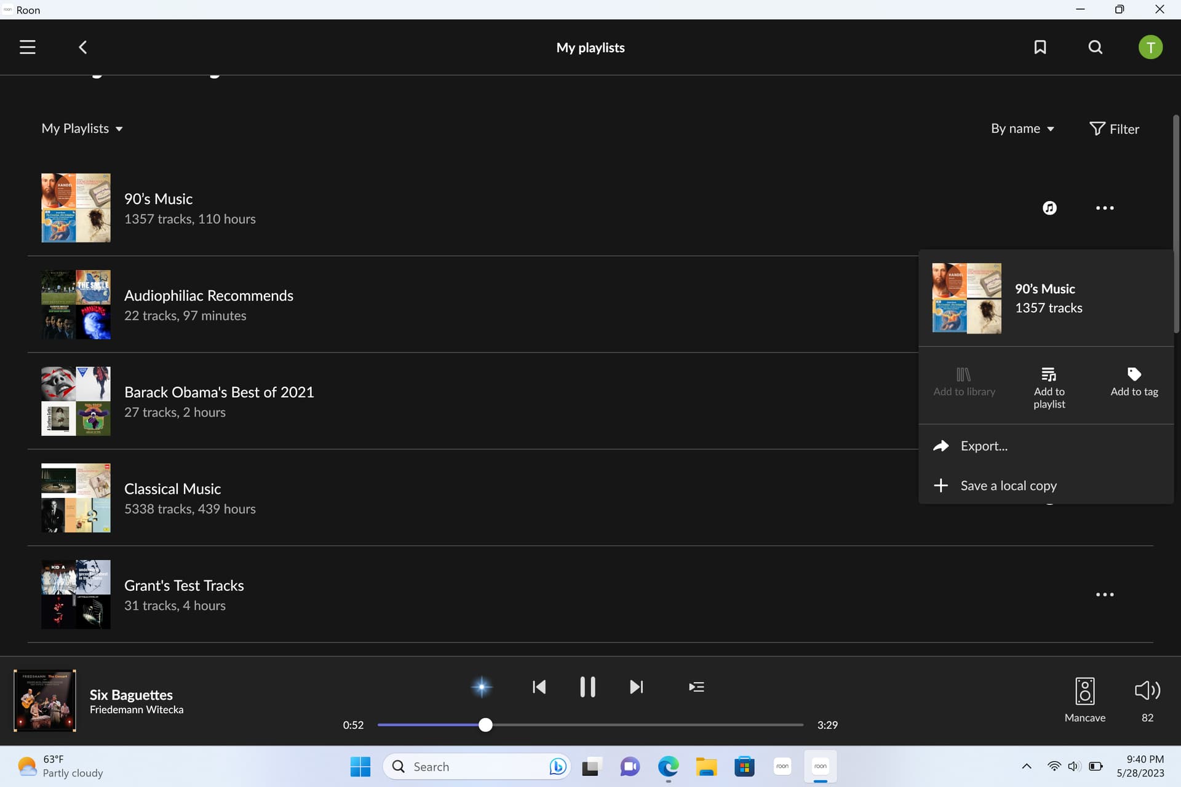Open the hamburger navigation menu
Screen dimensions: 1181x787
pos(28,47)
